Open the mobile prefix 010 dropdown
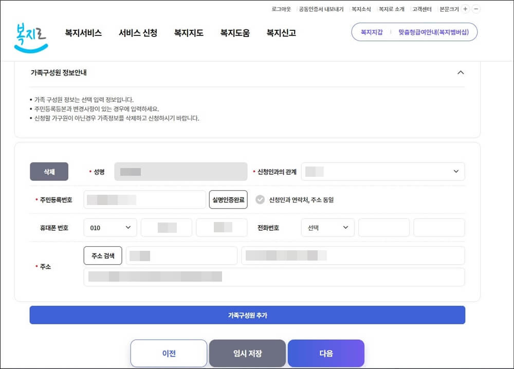Image resolution: width=514 pixels, height=369 pixels. click(110, 227)
